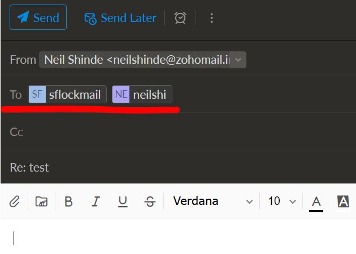356x254 pixels.
Task: Open the font size 10 dropdown
Action: (x=282, y=201)
